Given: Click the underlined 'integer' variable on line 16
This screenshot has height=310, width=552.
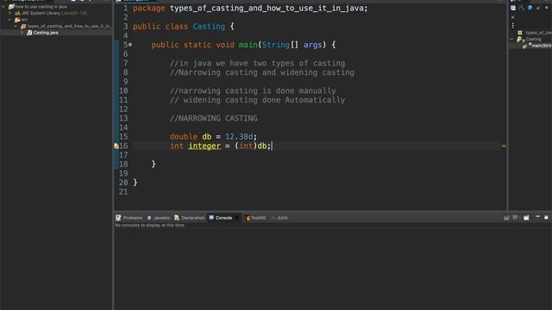Looking at the screenshot, I should pos(204,146).
